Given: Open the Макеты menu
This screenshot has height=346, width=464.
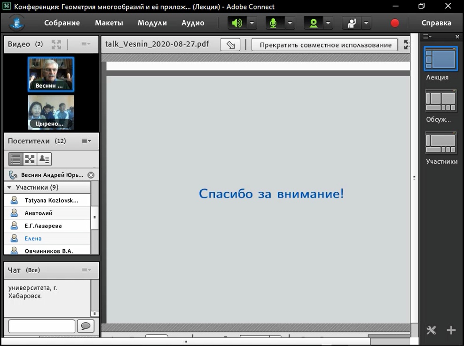Looking at the screenshot, I should (109, 23).
